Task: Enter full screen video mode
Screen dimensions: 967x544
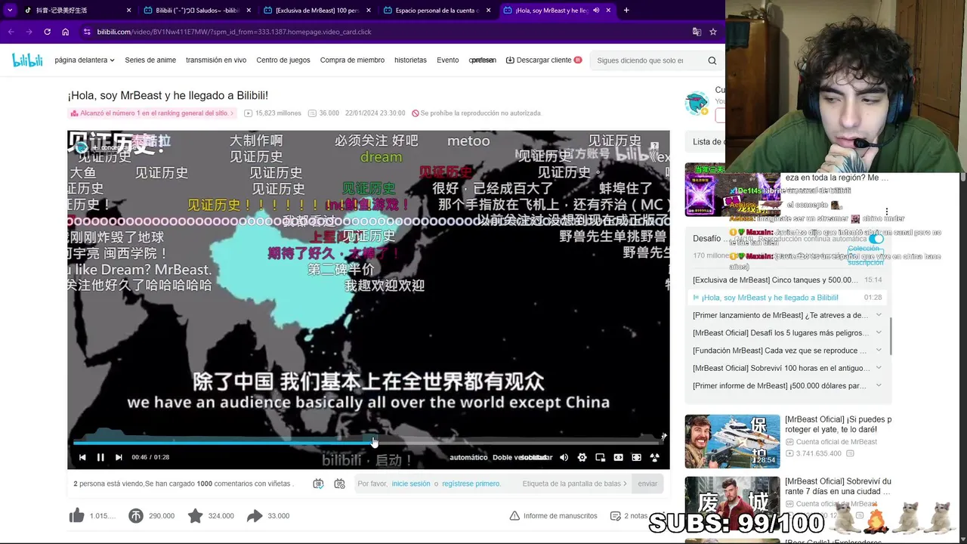Action: pyautogui.click(x=654, y=457)
